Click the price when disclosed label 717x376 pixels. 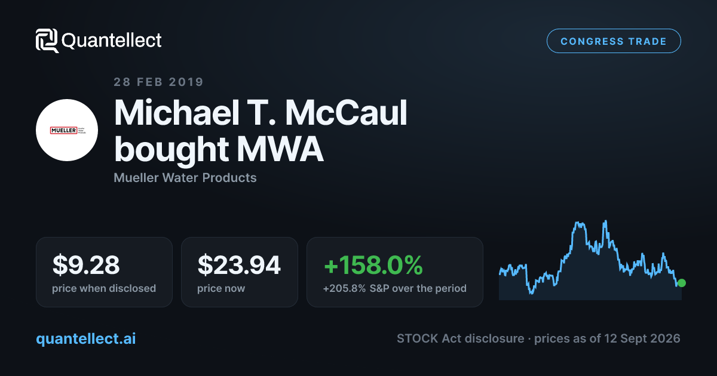(x=104, y=288)
